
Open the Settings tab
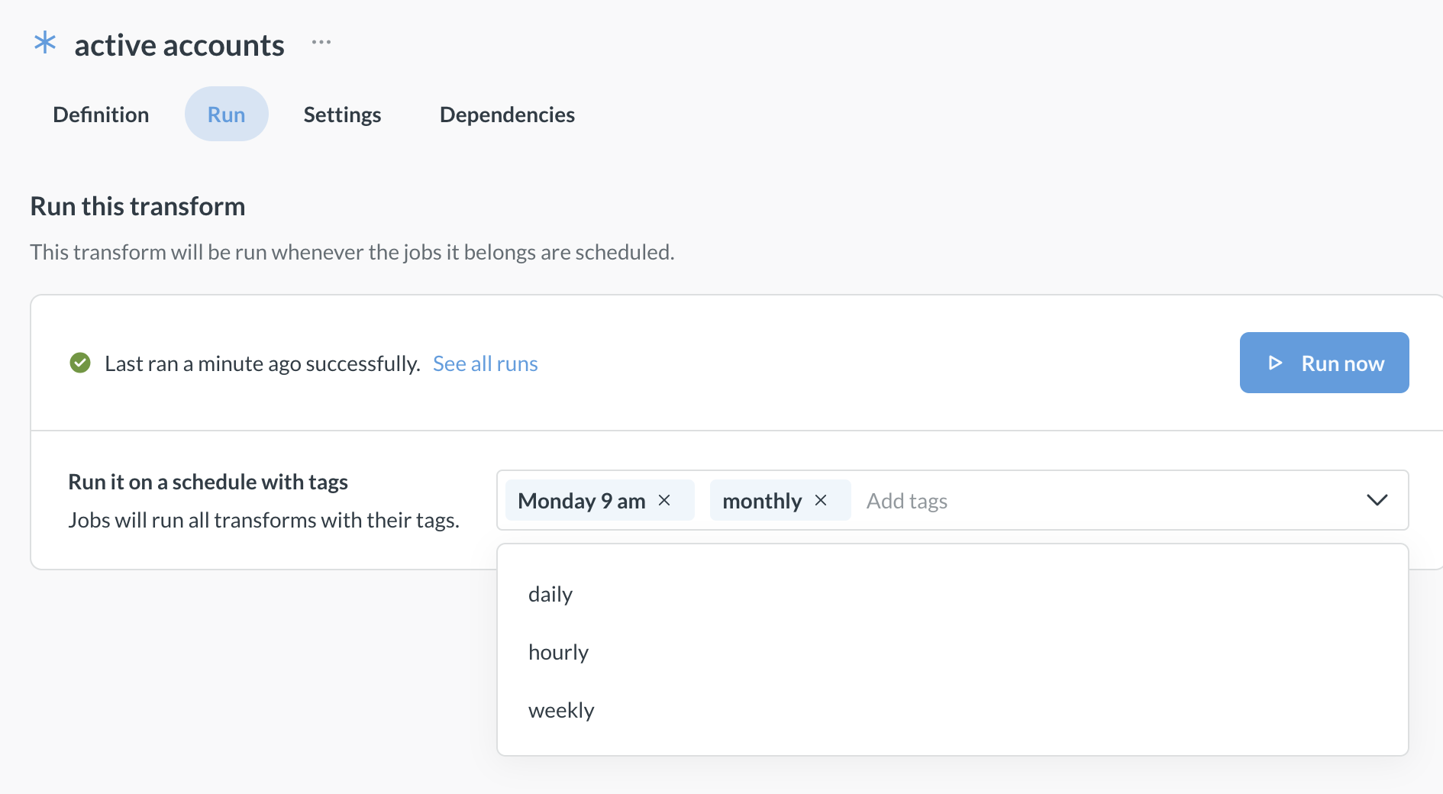342,115
